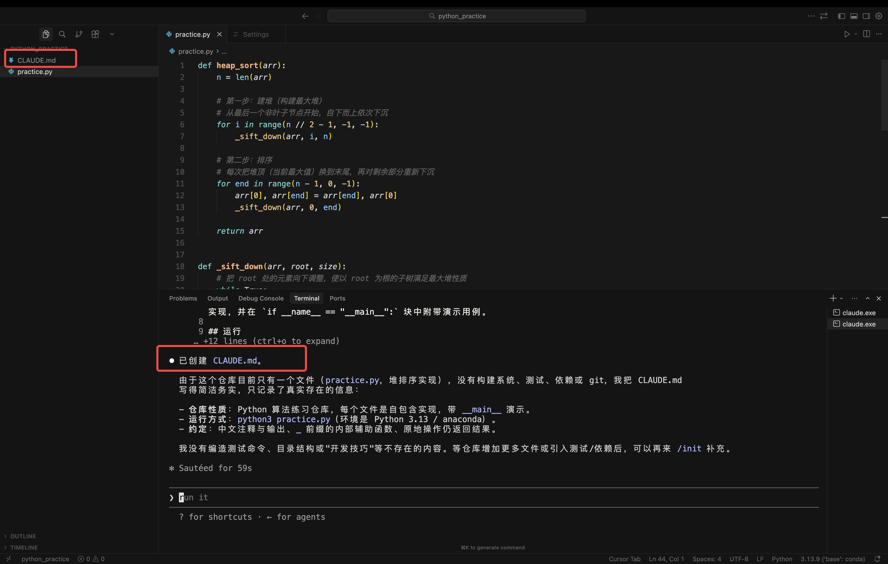This screenshot has width=888, height=564.
Task: Create a new terminal with plus icon
Action: click(x=833, y=298)
